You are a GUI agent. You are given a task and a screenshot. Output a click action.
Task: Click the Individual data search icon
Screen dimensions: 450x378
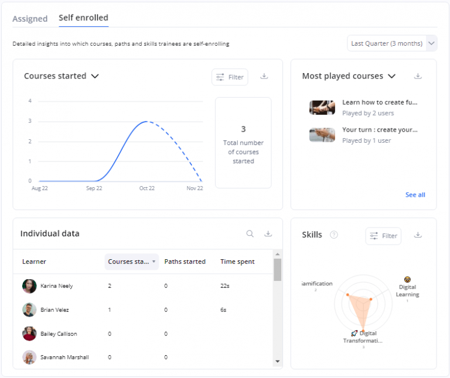pos(250,233)
